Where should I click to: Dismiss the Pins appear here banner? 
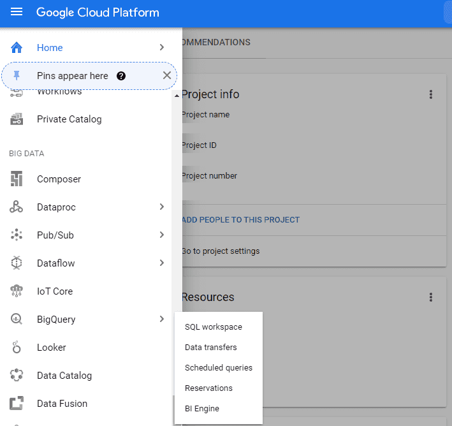pos(167,75)
